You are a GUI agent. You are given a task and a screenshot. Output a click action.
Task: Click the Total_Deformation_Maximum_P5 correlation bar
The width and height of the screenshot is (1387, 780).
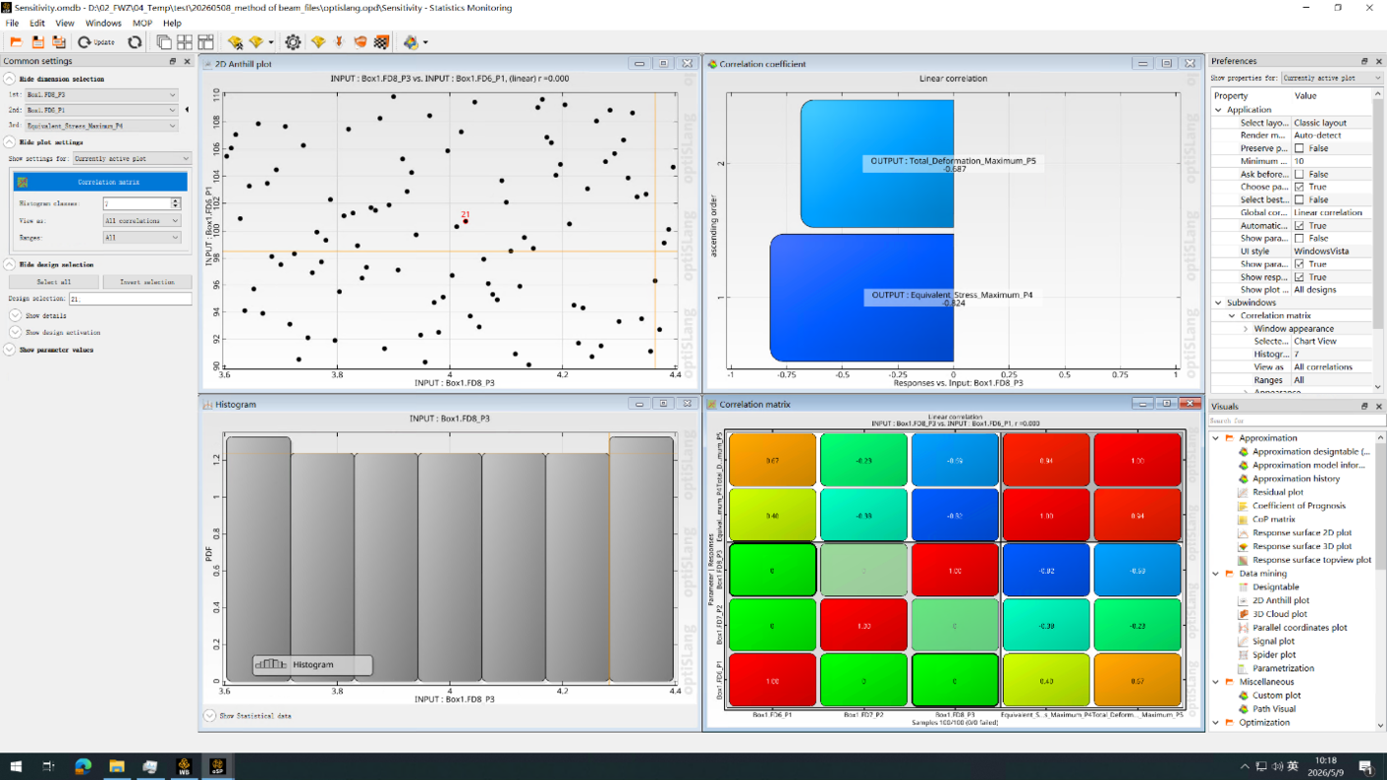tap(877, 164)
